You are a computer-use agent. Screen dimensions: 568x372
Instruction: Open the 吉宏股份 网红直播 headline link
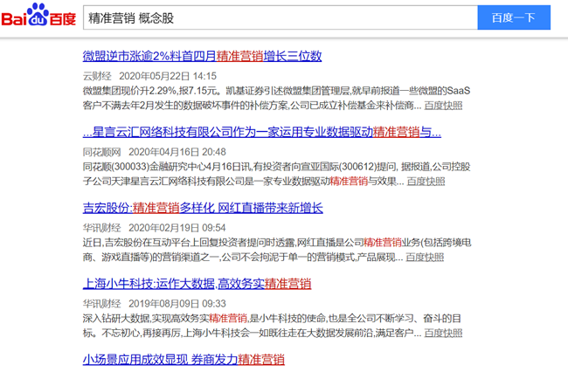203,208
